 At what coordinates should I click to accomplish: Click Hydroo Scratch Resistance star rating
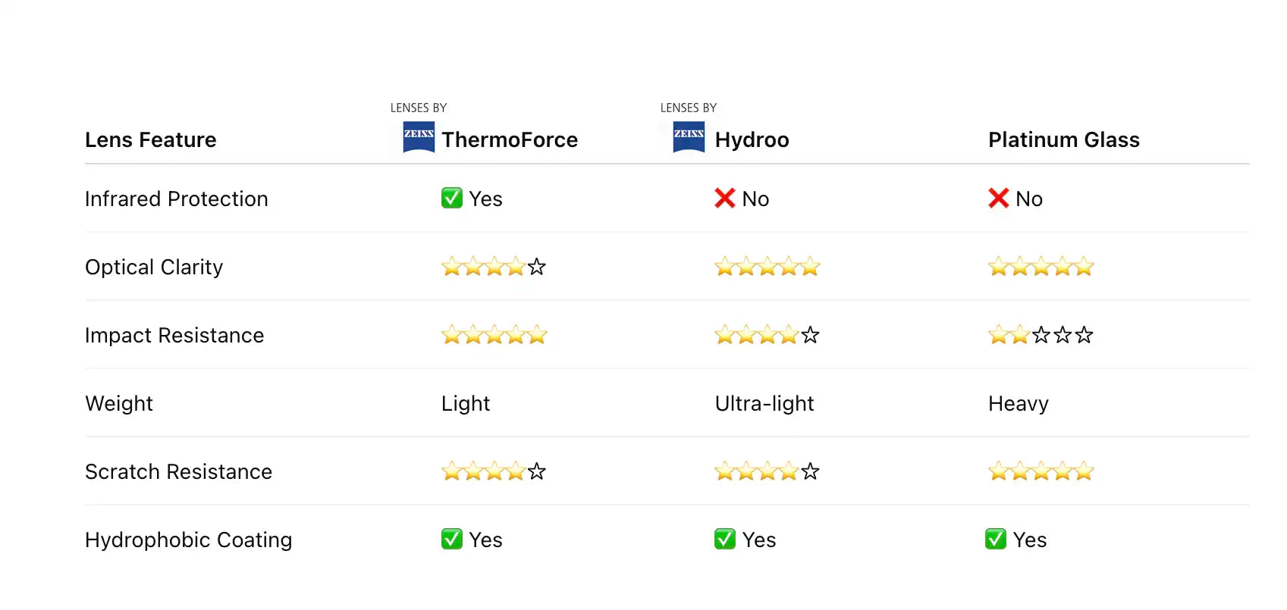[x=767, y=471]
